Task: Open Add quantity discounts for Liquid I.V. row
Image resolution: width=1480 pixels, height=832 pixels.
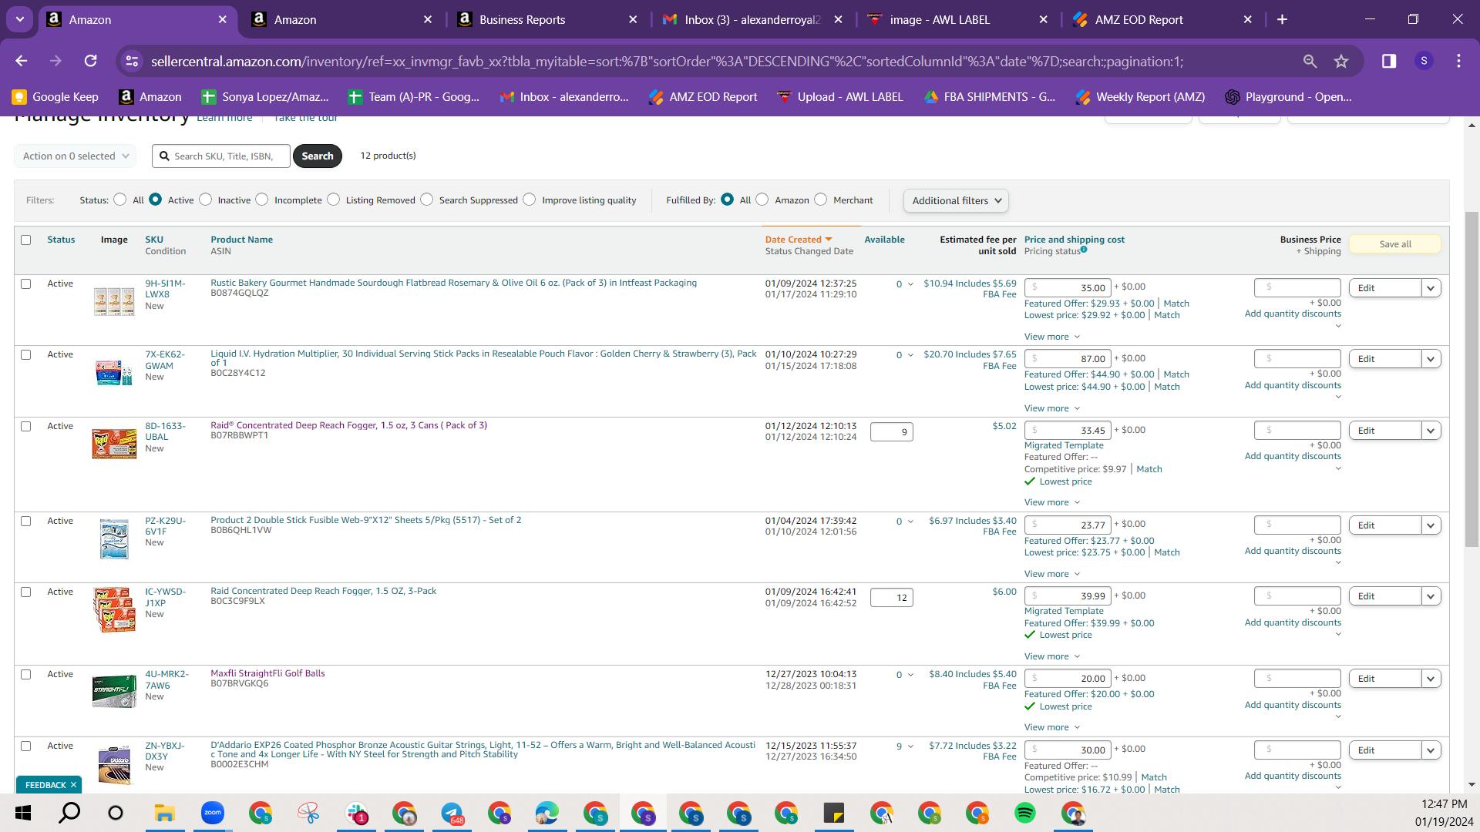Action: [1293, 385]
